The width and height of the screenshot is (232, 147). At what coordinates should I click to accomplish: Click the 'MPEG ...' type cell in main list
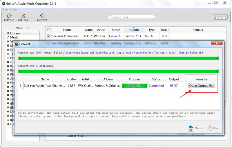point(151,36)
